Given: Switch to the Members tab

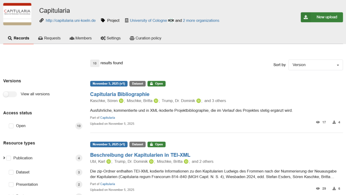Looking at the screenshot, I should point(80,38).
